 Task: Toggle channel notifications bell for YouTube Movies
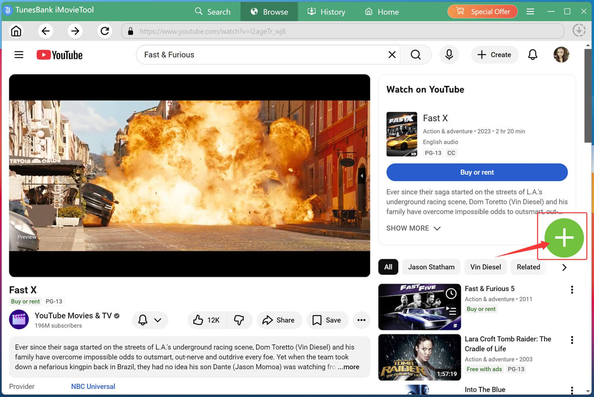click(143, 320)
